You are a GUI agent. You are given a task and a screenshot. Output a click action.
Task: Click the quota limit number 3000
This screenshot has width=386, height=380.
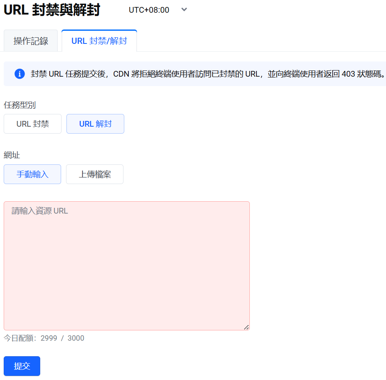[76, 338]
